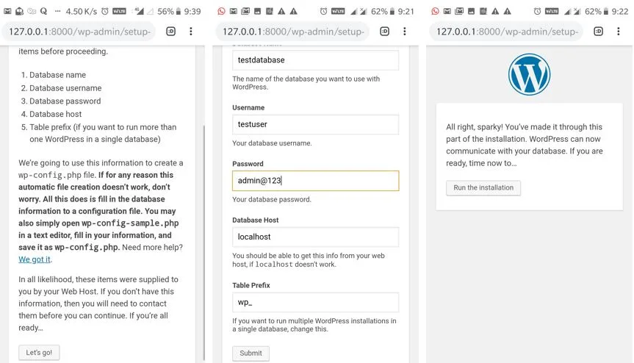Click the left page vertical scrollbar
Screen dimensions: 634x363
[203, 242]
